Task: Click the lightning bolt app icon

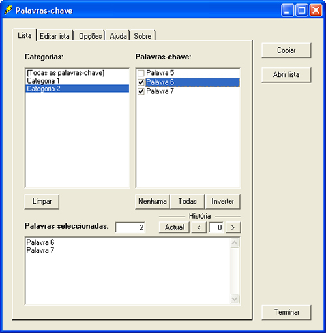Action: coord(8,10)
